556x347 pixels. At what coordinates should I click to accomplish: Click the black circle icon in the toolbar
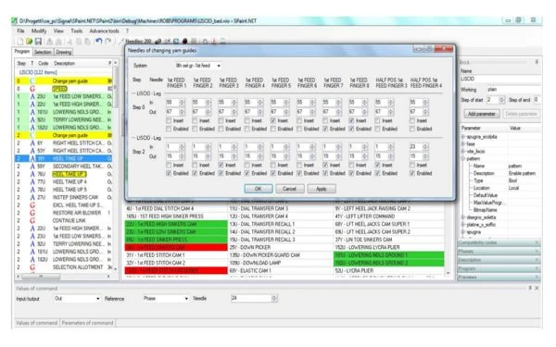point(184,42)
